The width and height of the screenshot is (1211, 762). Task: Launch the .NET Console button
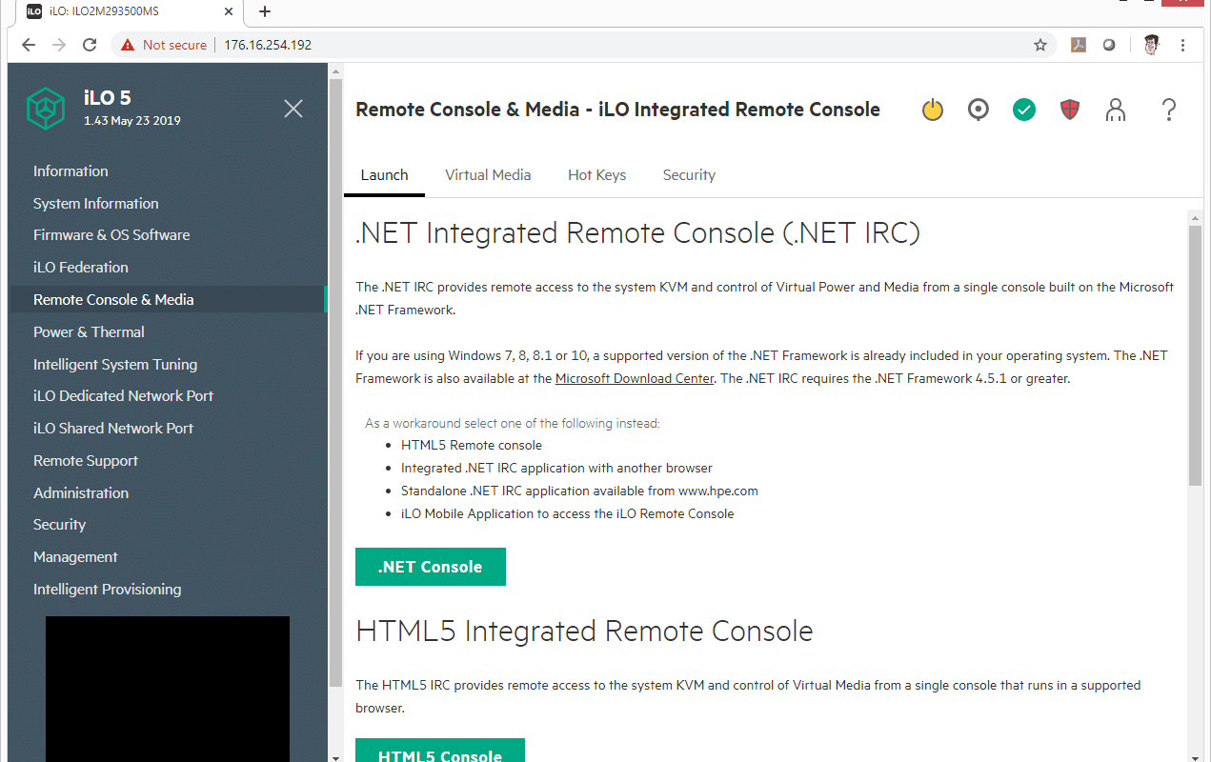pyautogui.click(x=431, y=567)
